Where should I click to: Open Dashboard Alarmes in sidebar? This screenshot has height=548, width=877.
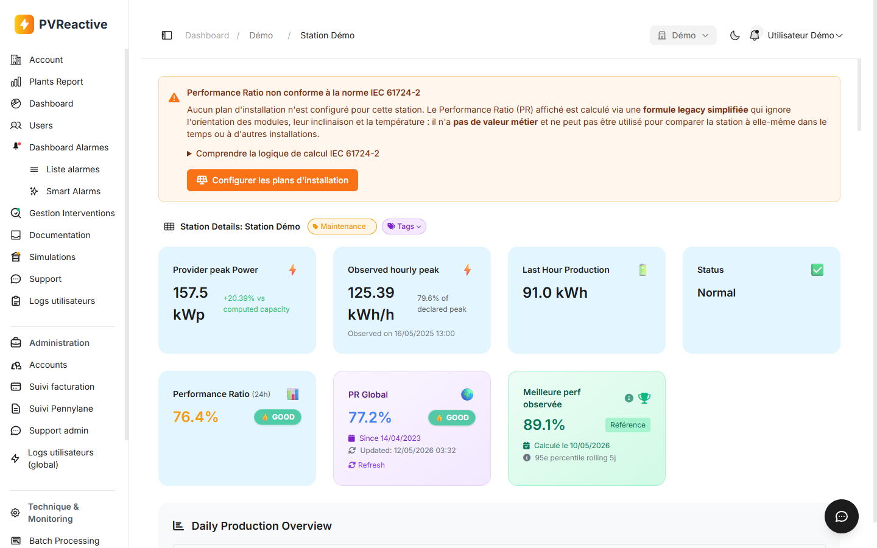(69, 147)
